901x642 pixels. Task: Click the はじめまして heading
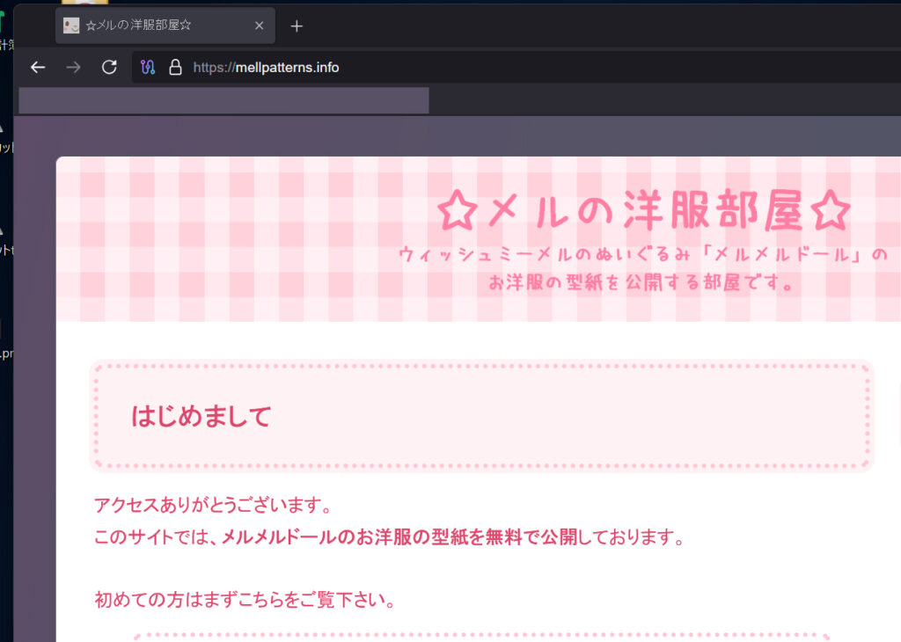[x=201, y=416]
